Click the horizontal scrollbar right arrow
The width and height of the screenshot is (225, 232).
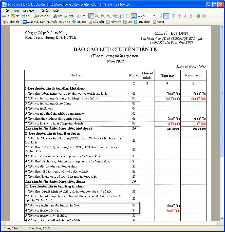point(217,223)
